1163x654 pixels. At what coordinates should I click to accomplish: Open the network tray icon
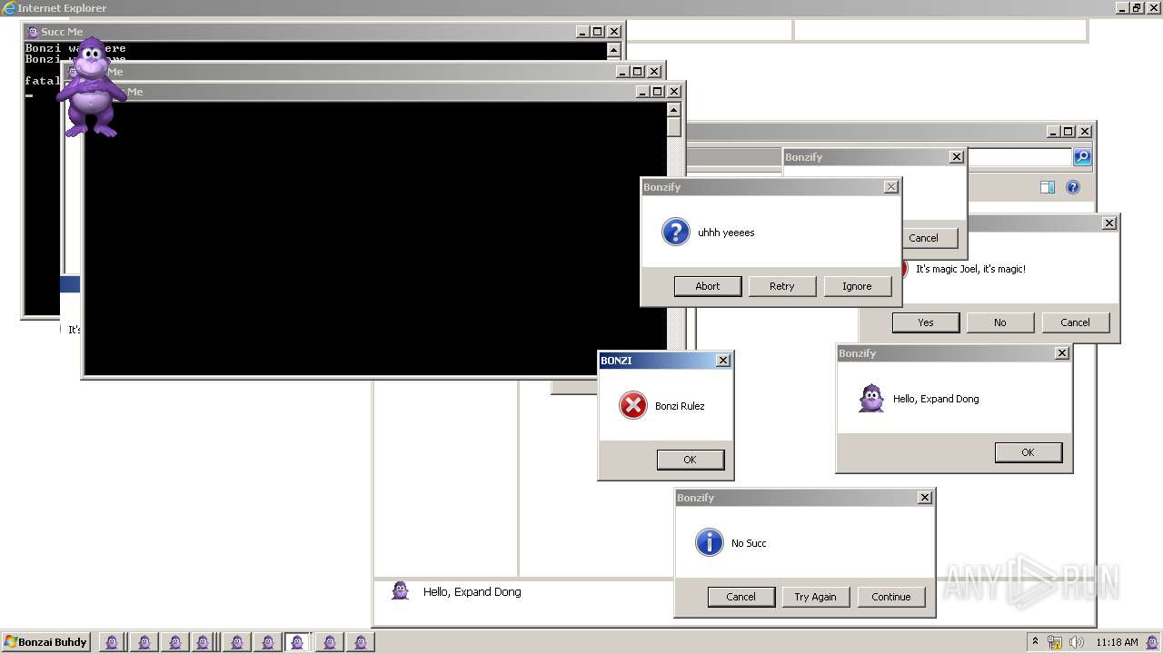click(1055, 642)
